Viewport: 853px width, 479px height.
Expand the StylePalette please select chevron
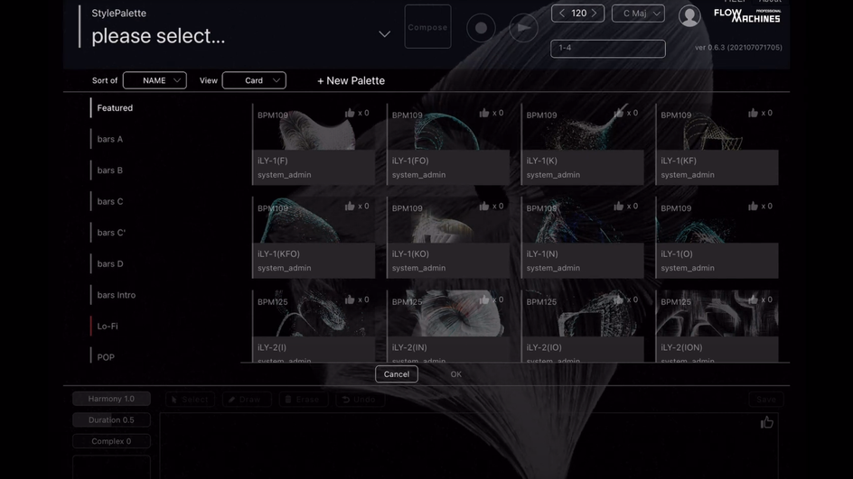[x=385, y=34]
